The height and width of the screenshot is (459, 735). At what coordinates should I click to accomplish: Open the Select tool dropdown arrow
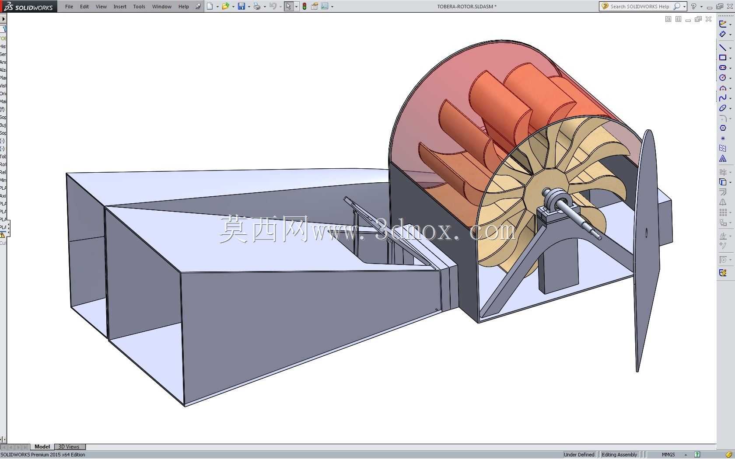296,7
